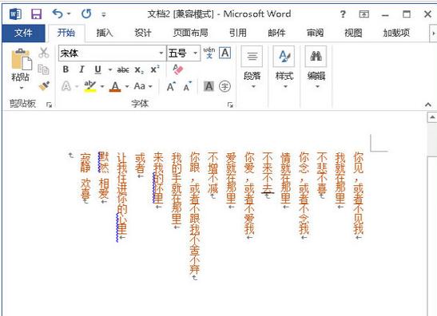Open font color dropdown arrow

pyautogui.click(x=127, y=87)
